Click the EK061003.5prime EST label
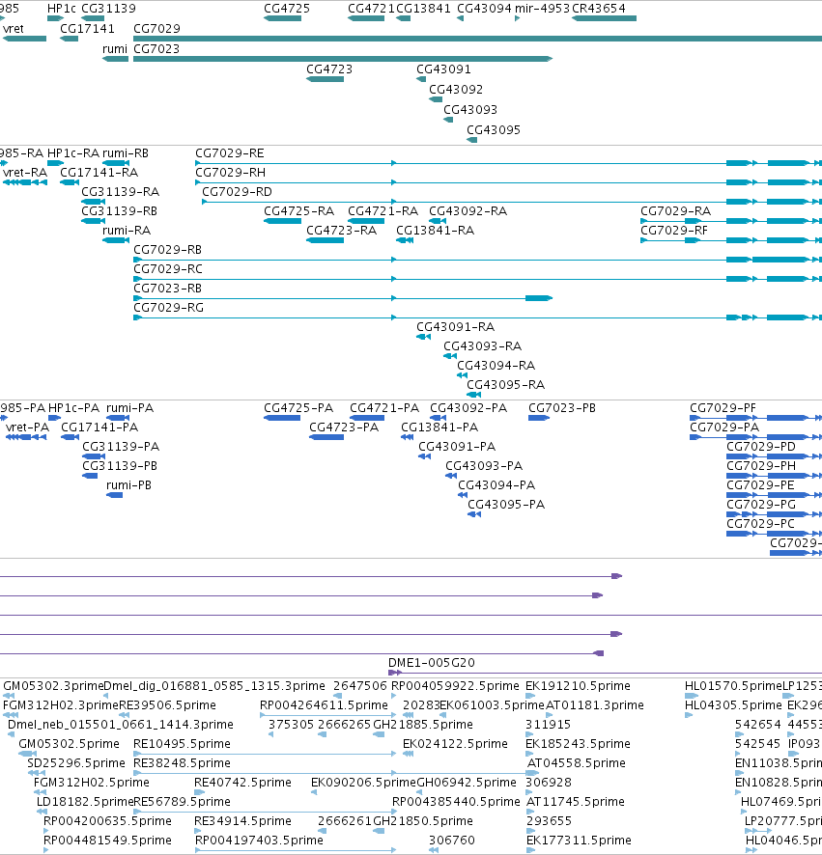This screenshot has width=822, height=855. (493, 705)
